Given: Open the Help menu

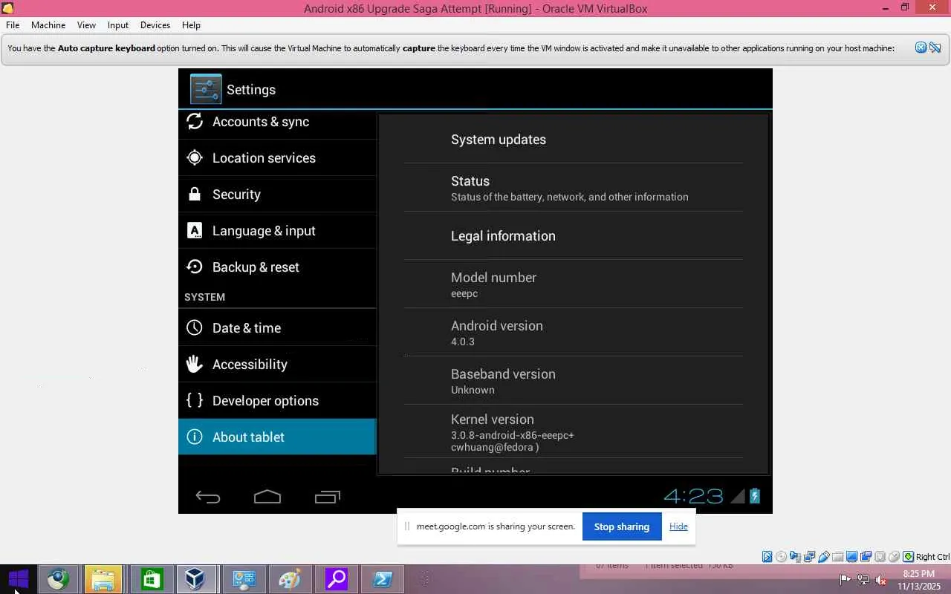Looking at the screenshot, I should point(191,25).
